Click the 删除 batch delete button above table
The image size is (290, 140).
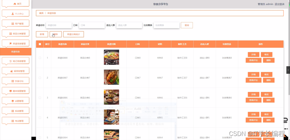(x=55, y=34)
